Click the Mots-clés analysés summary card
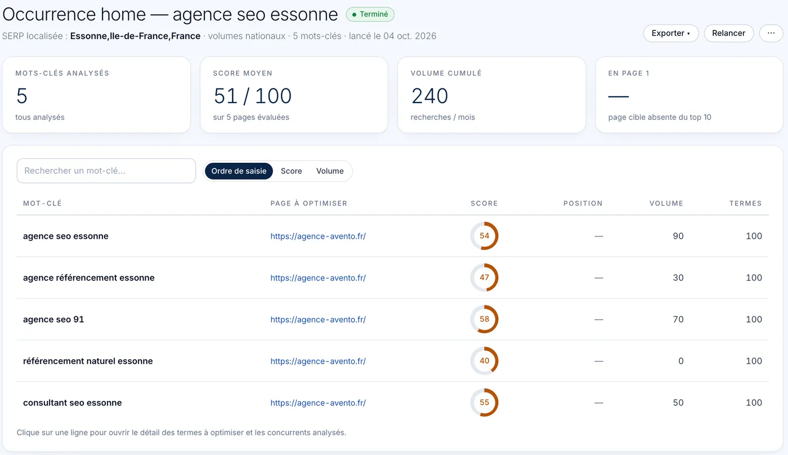The width and height of the screenshot is (788, 455). tap(97, 95)
